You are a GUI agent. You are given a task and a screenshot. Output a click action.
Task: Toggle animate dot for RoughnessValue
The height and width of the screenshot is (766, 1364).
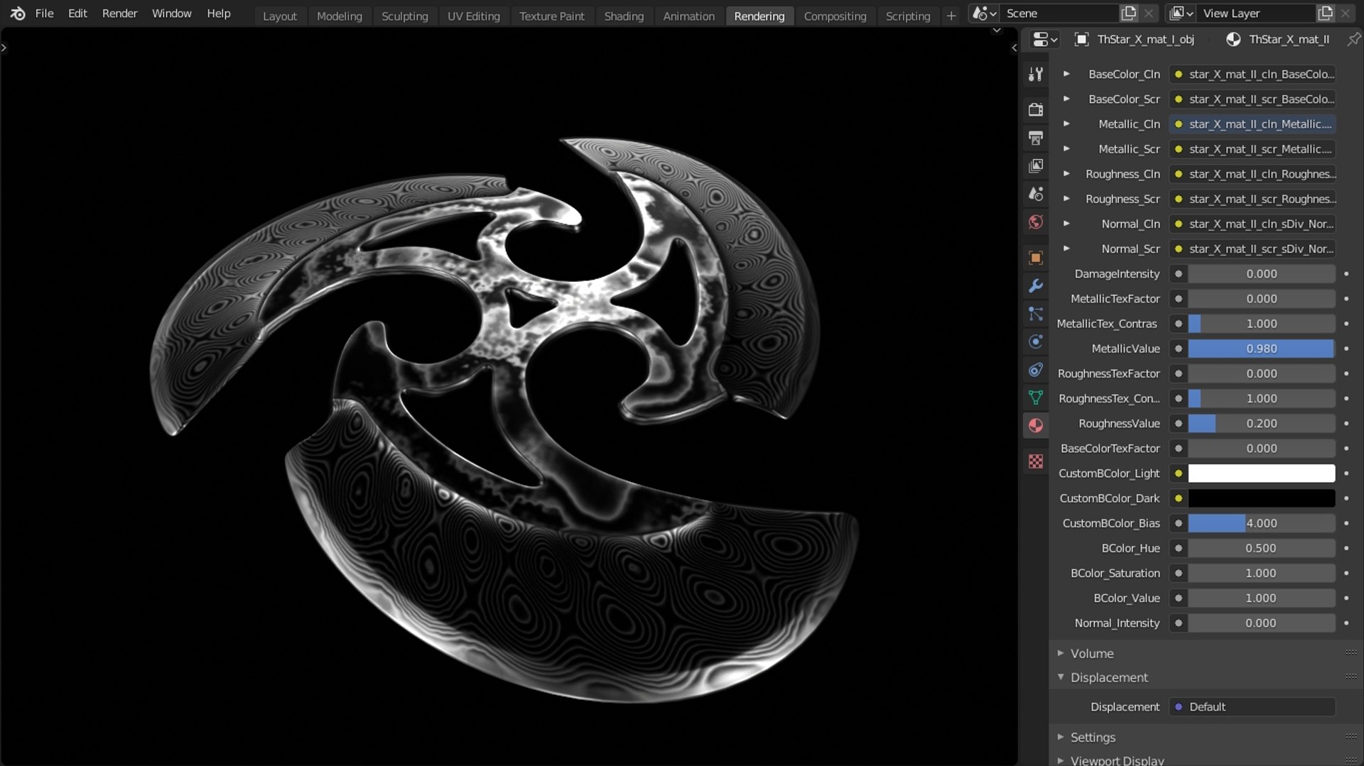1346,424
